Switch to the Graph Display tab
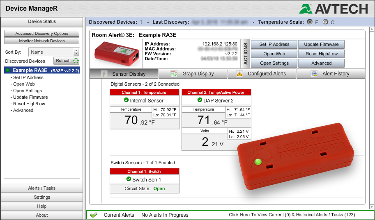The width and height of the screenshot is (375, 220). (x=193, y=74)
